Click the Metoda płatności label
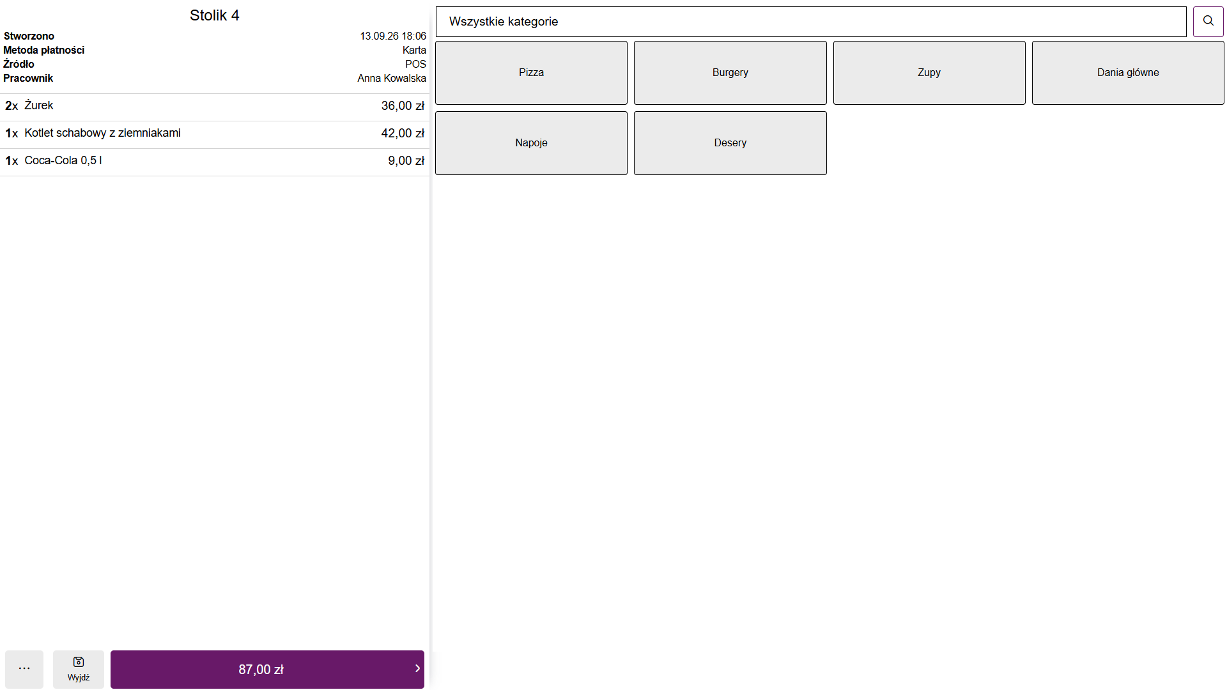 click(x=43, y=50)
